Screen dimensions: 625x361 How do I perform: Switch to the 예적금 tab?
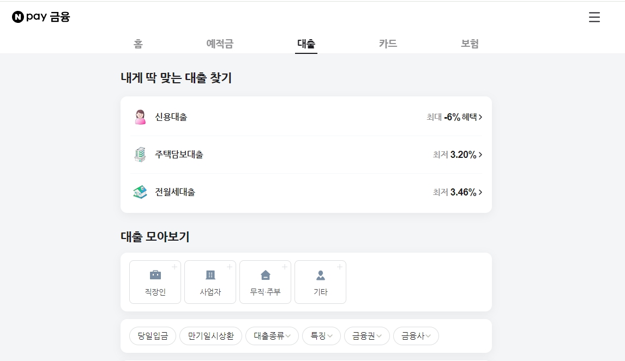(220, 44)
